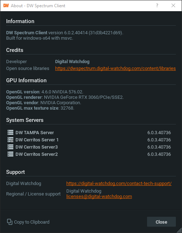Screen dimensions: 182x233
Task: Click the Support heading
Action: [x=15, y=172]
